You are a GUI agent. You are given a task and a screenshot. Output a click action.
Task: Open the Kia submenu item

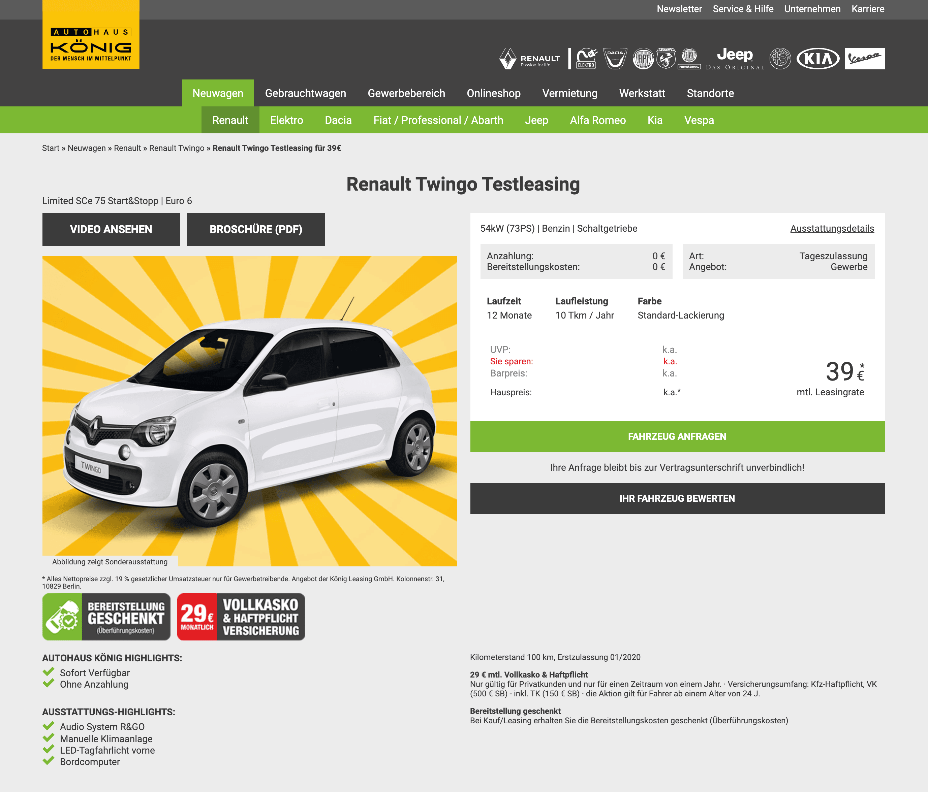[655, 120]
